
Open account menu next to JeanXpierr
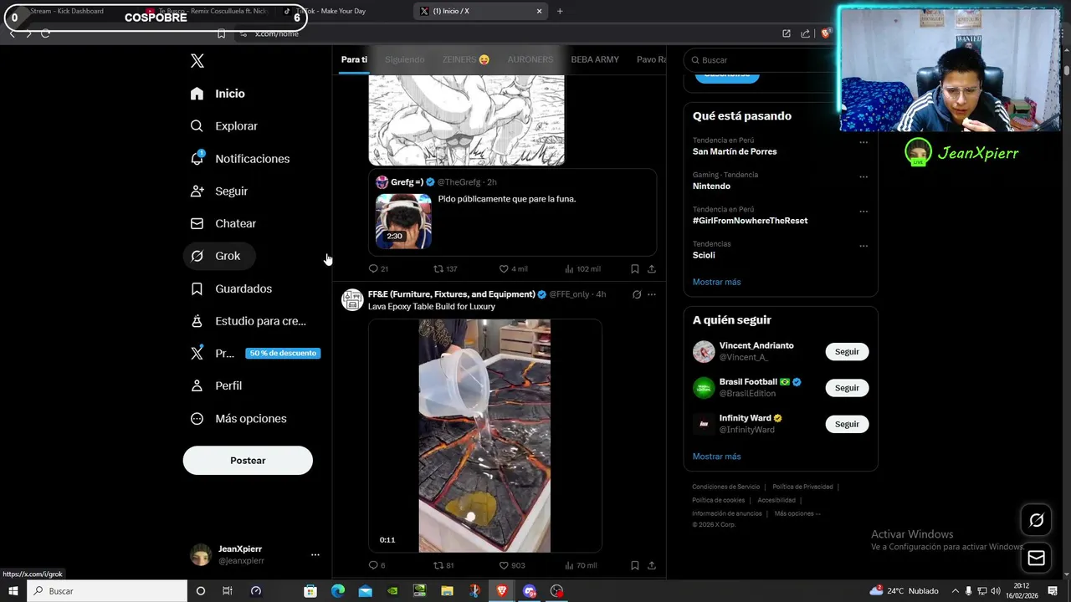coord(315,554)
